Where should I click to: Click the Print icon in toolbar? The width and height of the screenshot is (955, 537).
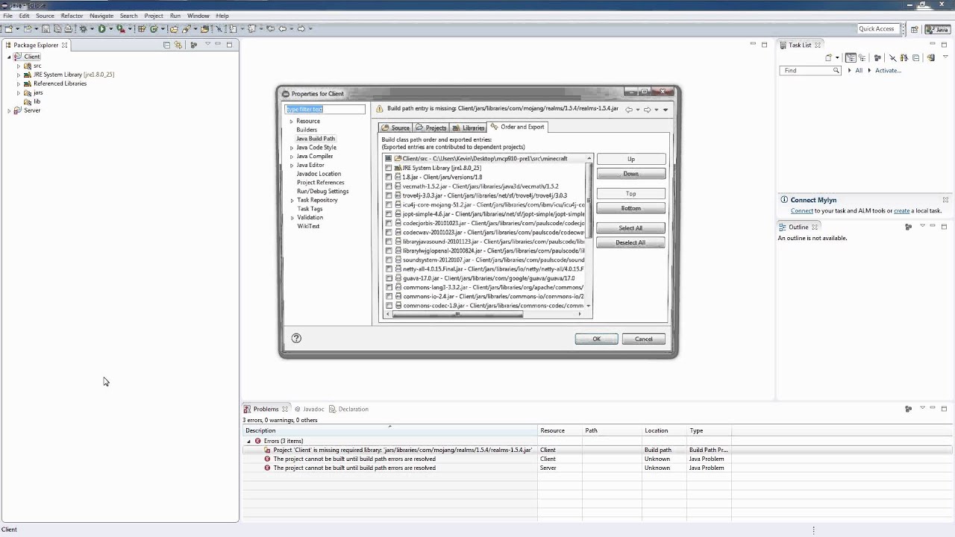tap(68, 29)
